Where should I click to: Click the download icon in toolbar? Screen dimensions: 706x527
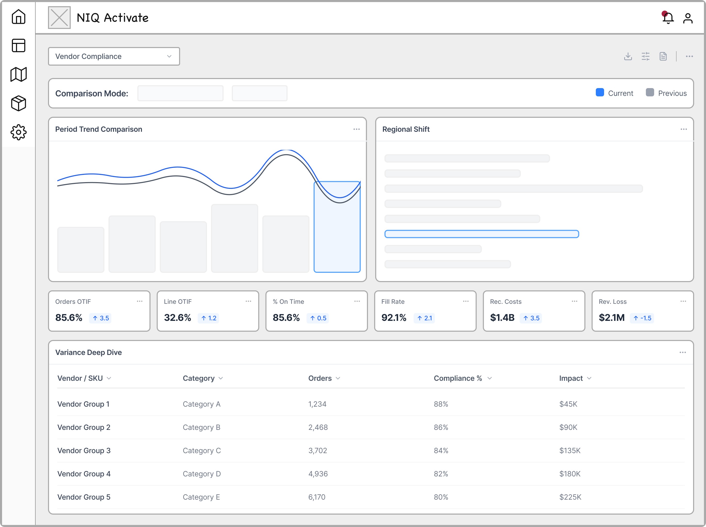pyautogui.click(x=628, y=57)
